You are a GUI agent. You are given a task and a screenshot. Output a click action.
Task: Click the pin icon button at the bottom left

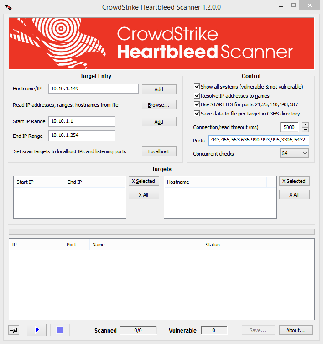tap(14, 330)
